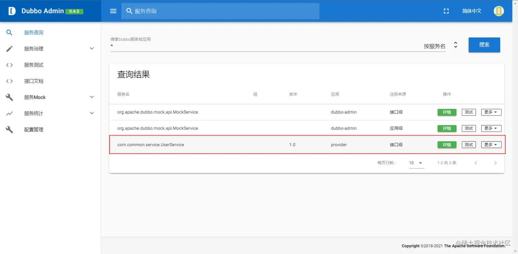Select 服务治理 in the sidebar
The height and width of the screenshot is (254, 518).
point(34,49)
